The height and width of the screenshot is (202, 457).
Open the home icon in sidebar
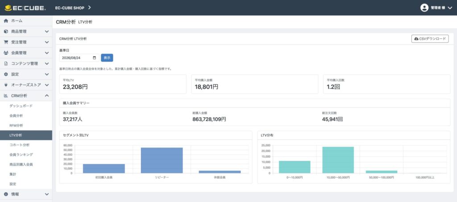pyautogui.click(x=6, y=21)
